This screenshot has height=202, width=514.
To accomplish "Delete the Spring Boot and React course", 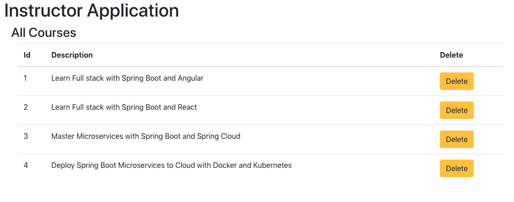I will [457, 110].
